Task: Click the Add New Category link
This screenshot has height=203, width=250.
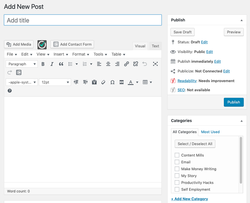Action: pos(189,199)
